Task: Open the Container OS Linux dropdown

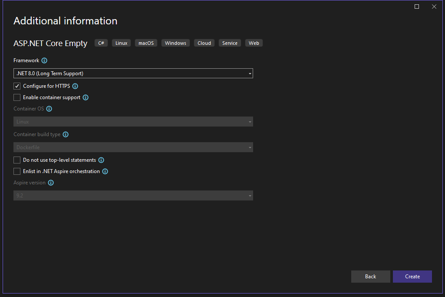Action: [x=133, y=122]
